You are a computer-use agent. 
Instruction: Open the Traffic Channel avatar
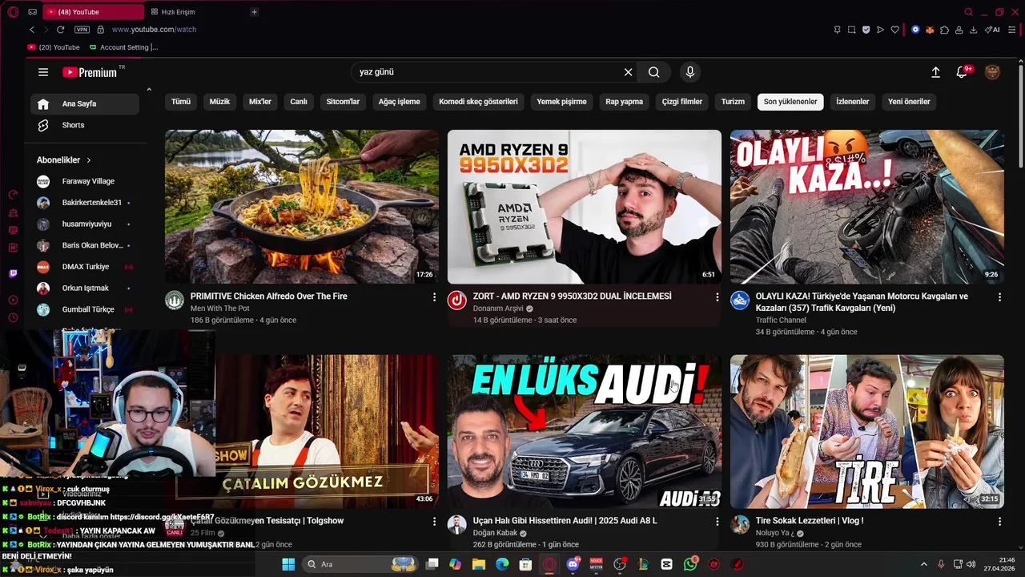[x=740, y=301]
